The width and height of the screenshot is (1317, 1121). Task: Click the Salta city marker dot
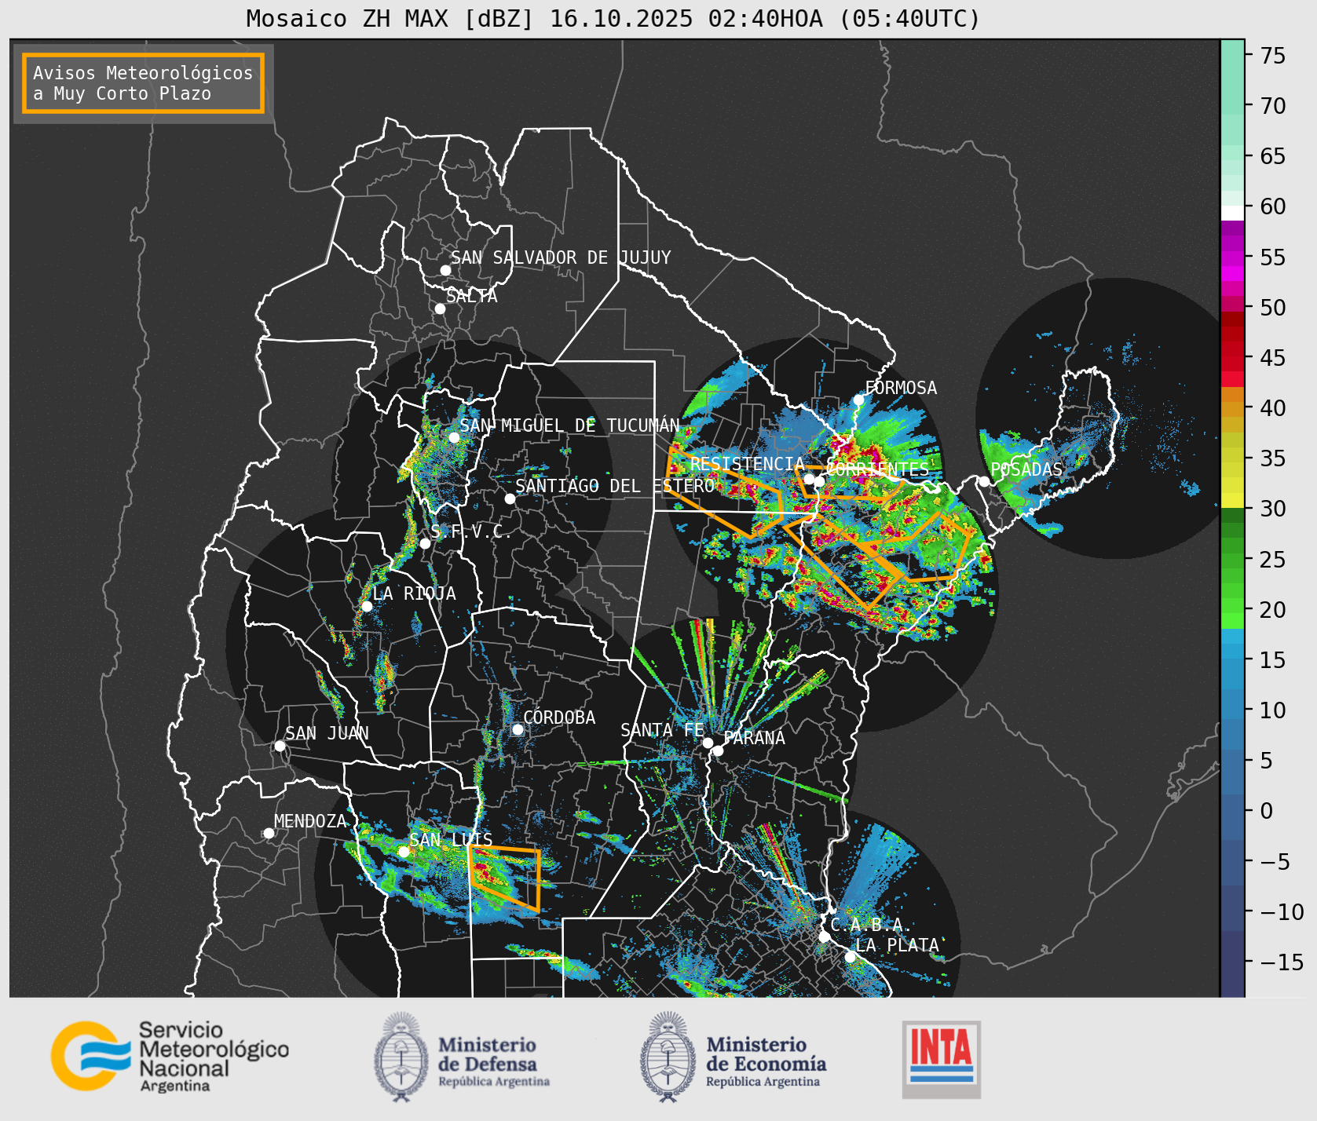pos(441,309)
